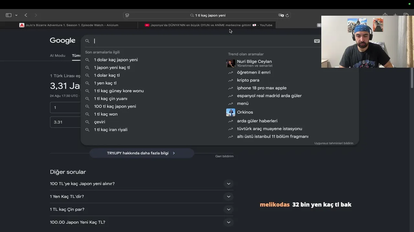Click the page's vertical scrollbar

click(x=412, y=77)
